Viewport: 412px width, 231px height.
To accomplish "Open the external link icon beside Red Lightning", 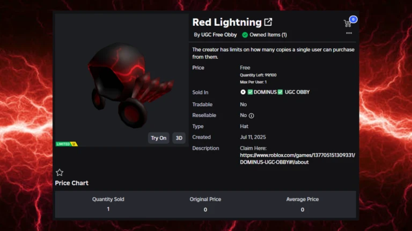I will point(268,22).
